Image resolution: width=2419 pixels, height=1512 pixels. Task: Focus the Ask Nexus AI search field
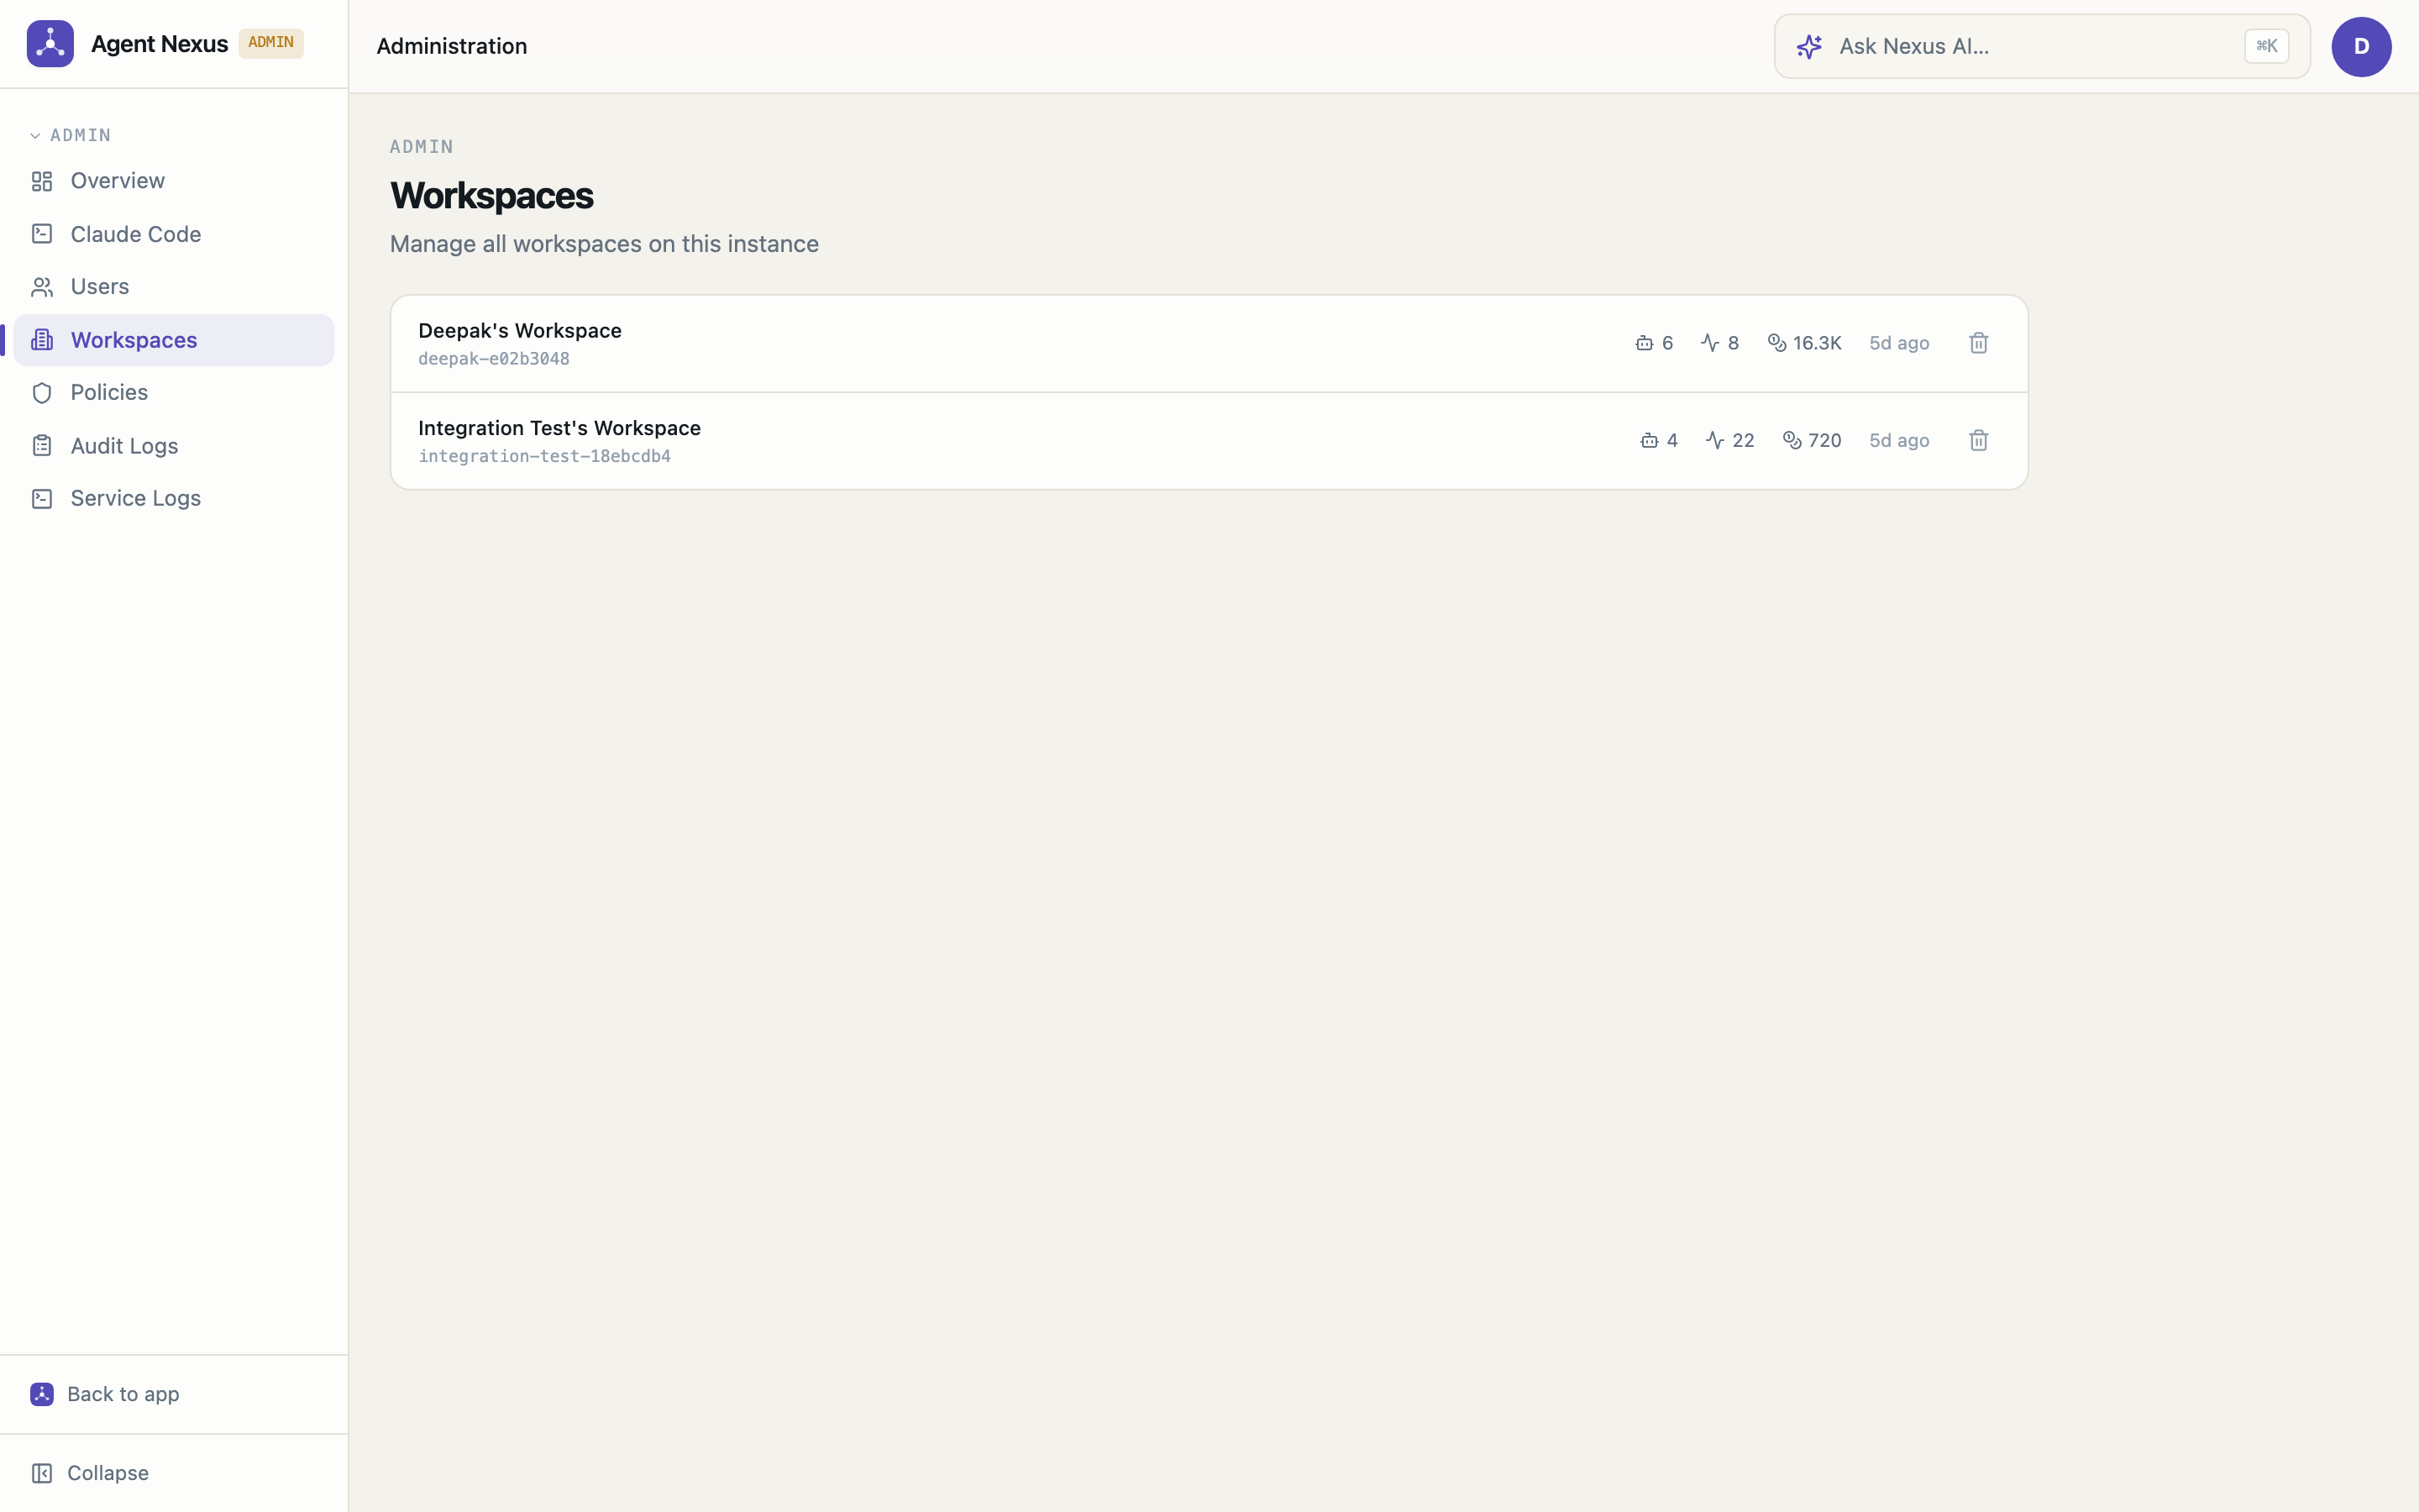pyautogui.click(x=2042, y=46)
